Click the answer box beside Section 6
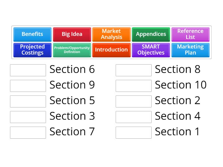Viewport: 223px width, 167px height. (x=28, y=70)
